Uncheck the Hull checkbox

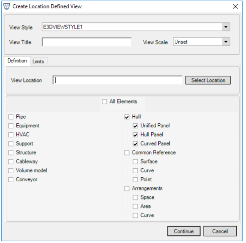point(127,117)
